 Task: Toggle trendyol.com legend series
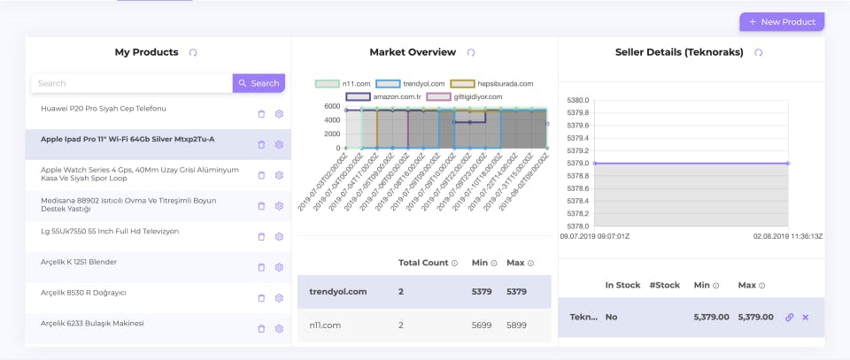pos(410,84)
